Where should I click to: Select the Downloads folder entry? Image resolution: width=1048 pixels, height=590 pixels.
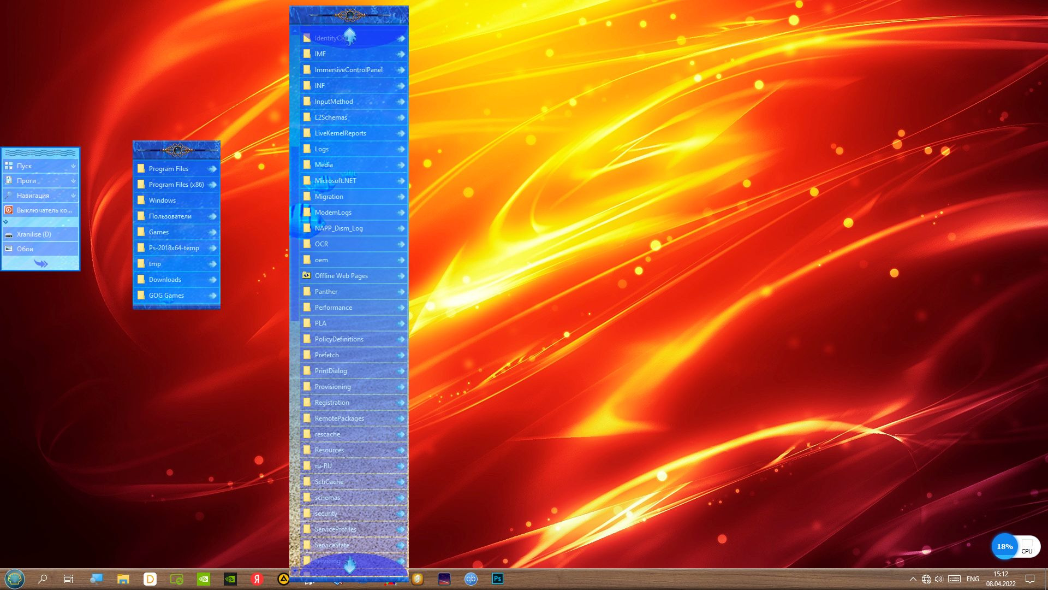pos(165,280)
